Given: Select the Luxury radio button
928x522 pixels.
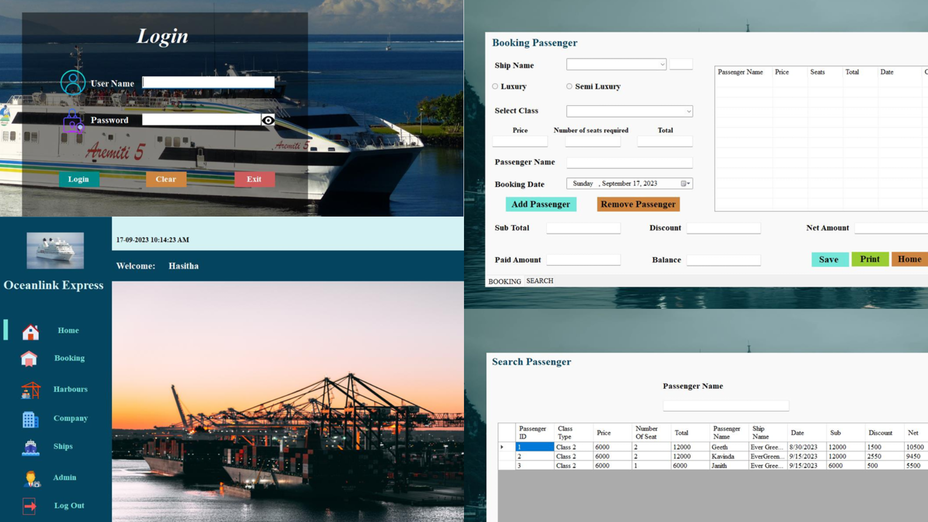Looking at the screenshot, I should [x=495, y=86].
